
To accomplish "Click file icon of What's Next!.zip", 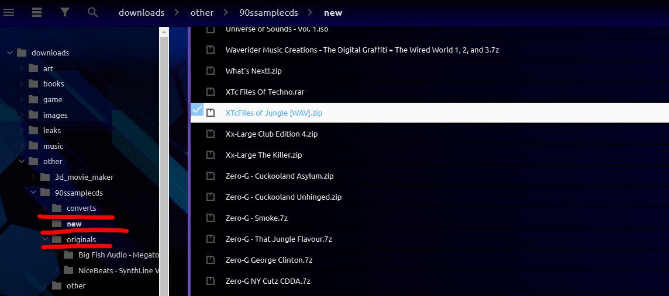I will 211,71.
